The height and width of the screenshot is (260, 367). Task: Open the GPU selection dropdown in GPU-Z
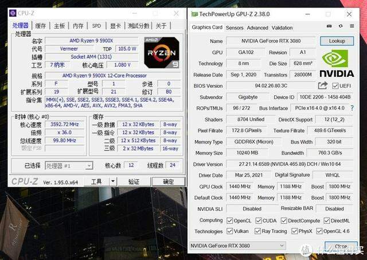[x=237, y=246]
